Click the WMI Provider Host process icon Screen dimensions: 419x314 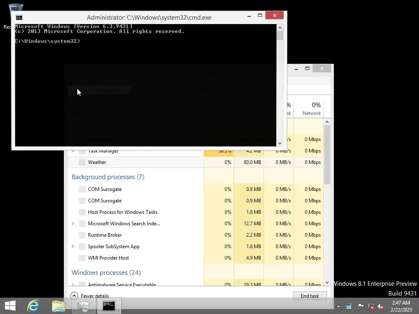point(82,258)
